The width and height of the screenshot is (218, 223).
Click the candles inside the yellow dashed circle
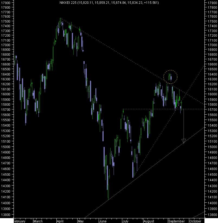pos(170,77)
